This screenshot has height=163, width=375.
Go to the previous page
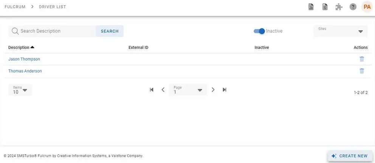point(163,90)
